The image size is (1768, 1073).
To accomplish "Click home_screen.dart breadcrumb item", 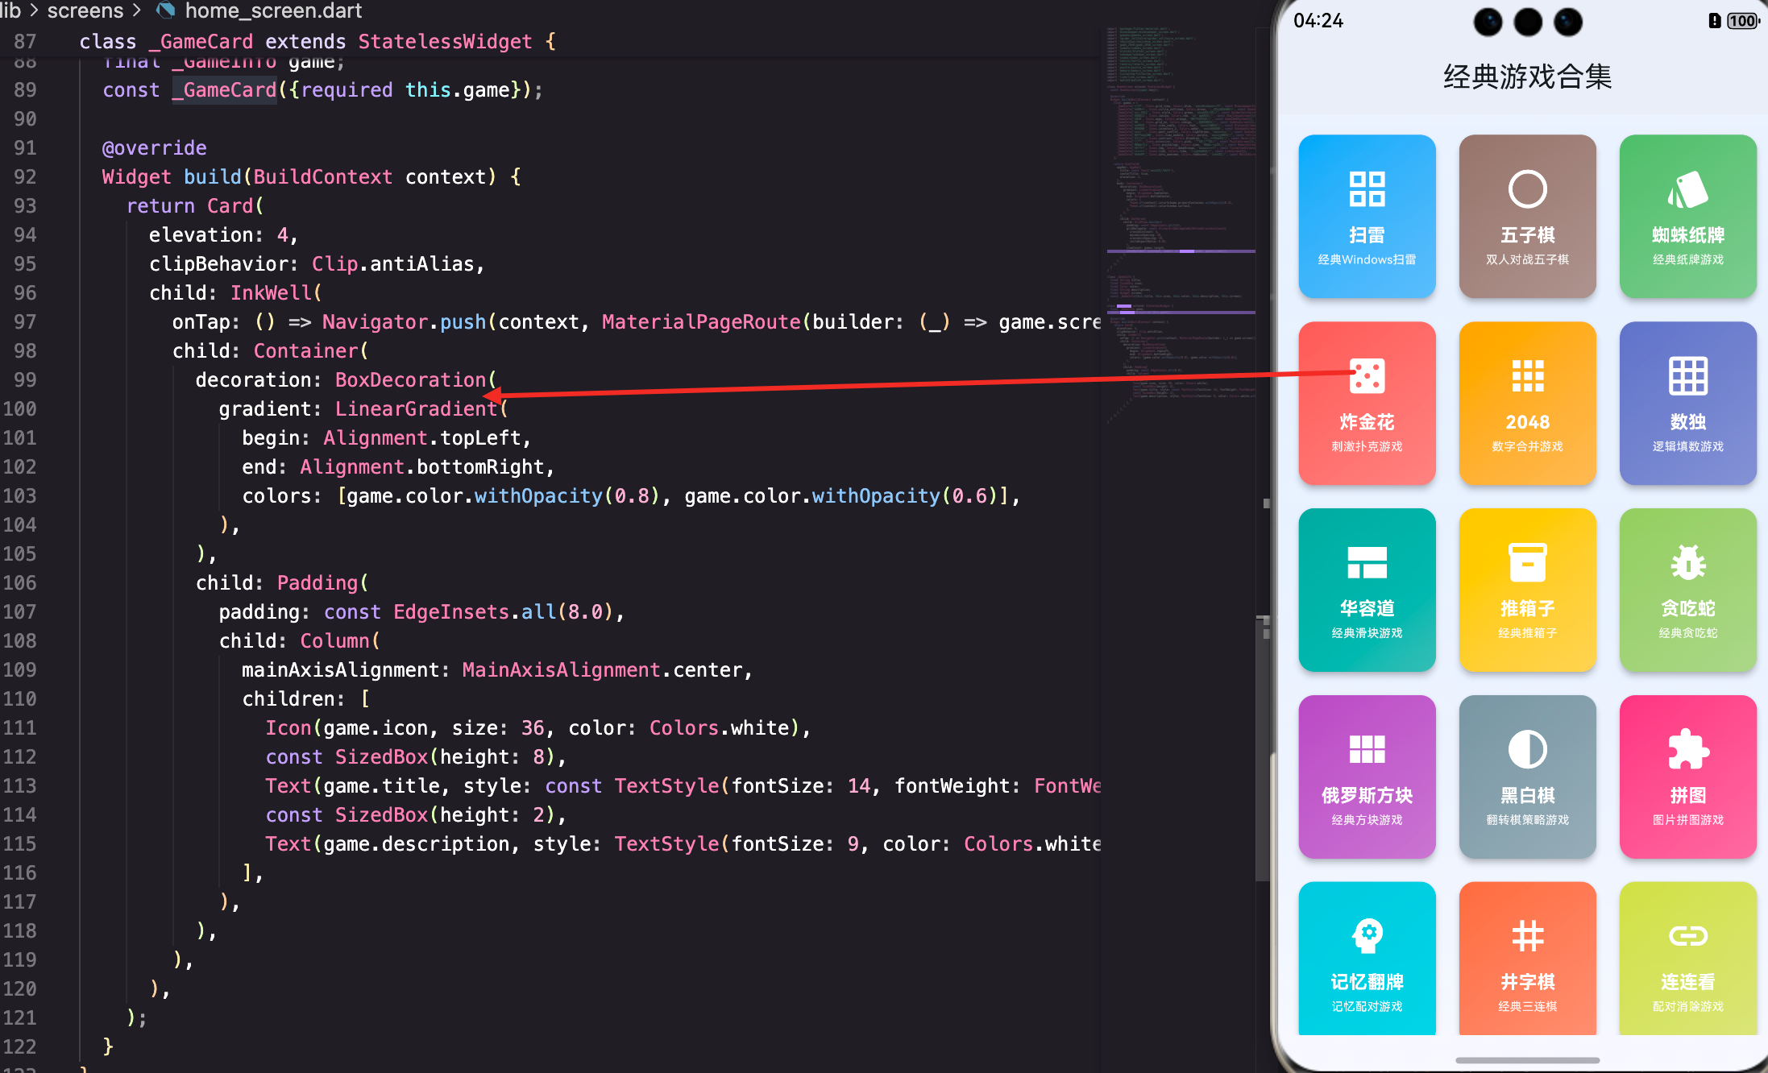I will tap(273, 10).
